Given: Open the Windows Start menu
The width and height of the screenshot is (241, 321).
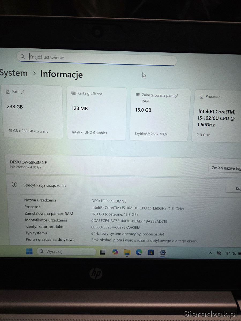Looking at the screenshot, I should point(29,251).
